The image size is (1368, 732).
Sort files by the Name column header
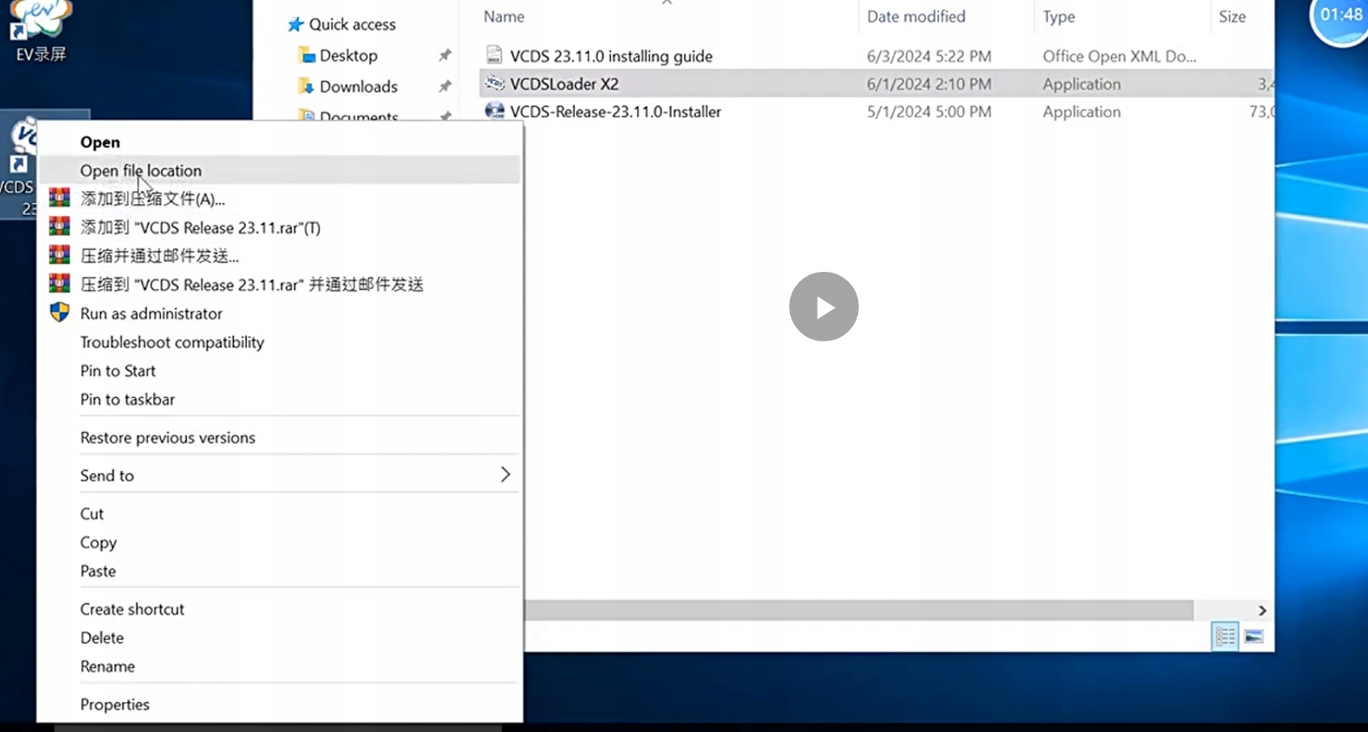[503, 16]
